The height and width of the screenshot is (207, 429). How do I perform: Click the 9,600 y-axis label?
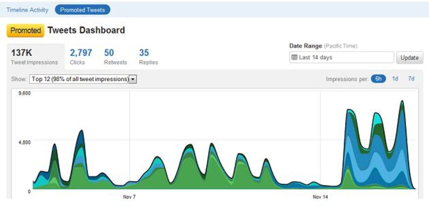tap(25, 93)
